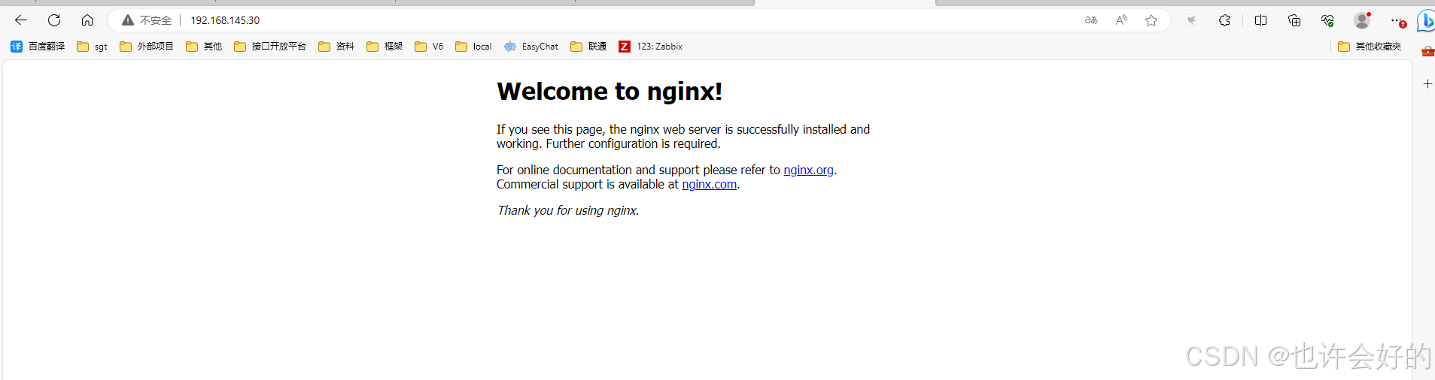Open the V6 bookmark folder
The height and width of the screenshot is (380, 1435).
coord(429,47)
